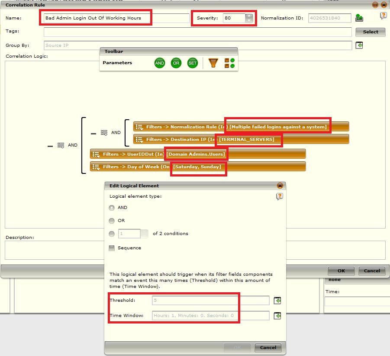Click the SET logic element toolbar button
The width and height of the screenshot is (390, 356).
coord(193,63)
